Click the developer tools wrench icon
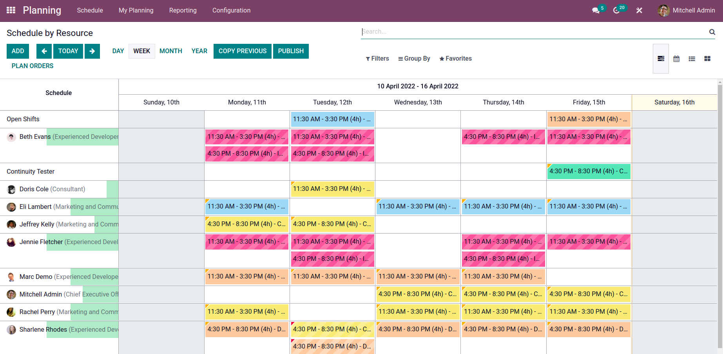 pos(639,11)
